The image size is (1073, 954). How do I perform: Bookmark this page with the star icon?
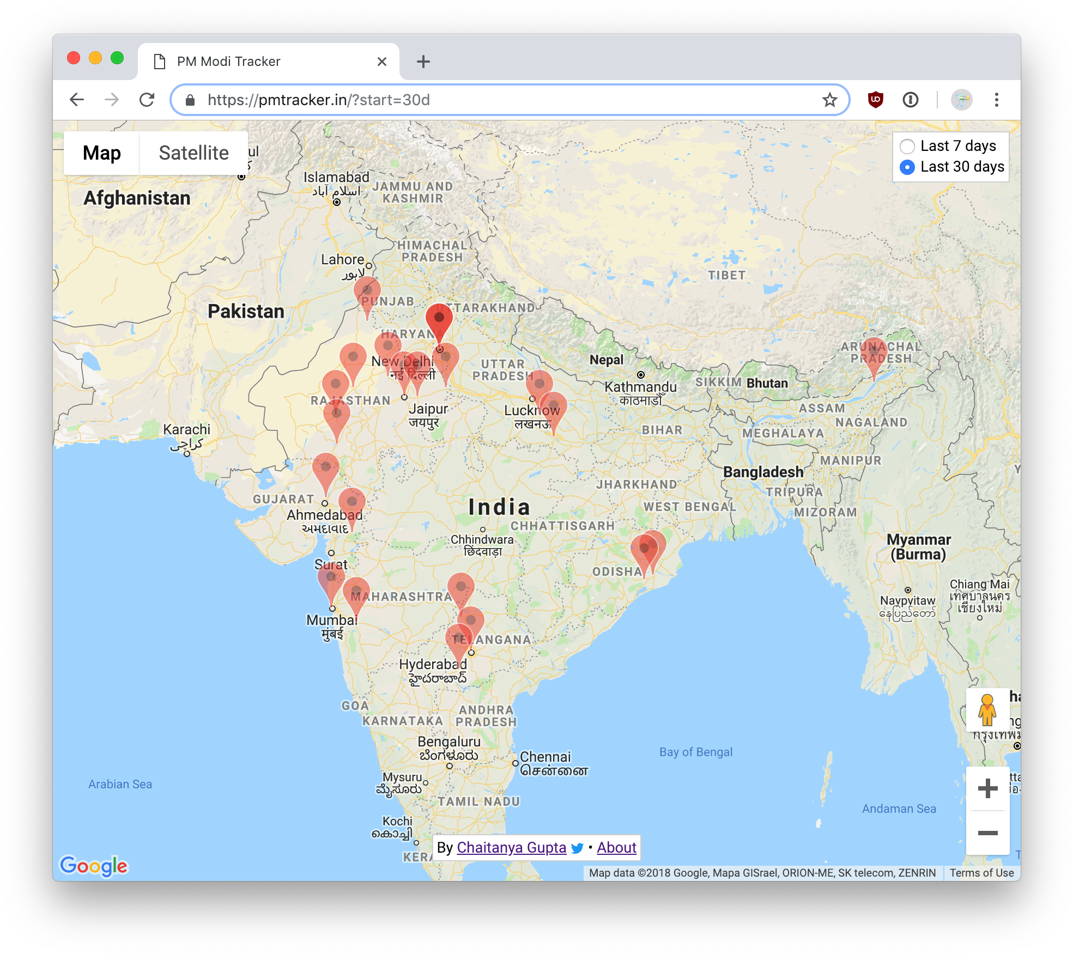point(829,100)
